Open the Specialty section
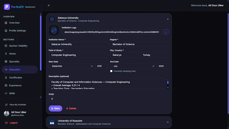229x129 pixels. (20, 62)
